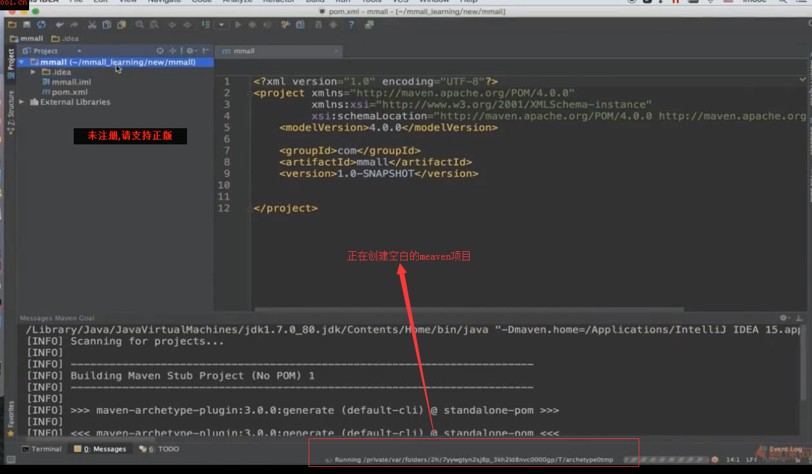Click fold marker at closing project tag
Screen dimensions: 812x474
pos(250,209)
